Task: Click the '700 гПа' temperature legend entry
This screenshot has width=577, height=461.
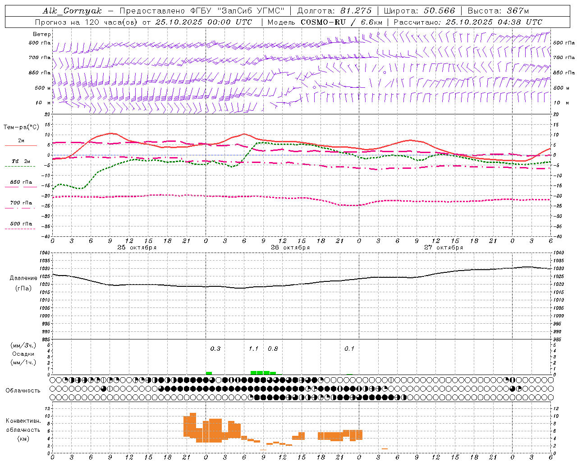Action: click(x=21, y=203)
